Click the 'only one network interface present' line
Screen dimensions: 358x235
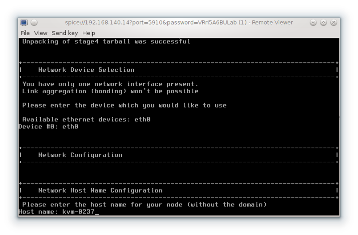click(x=110, y=84)
